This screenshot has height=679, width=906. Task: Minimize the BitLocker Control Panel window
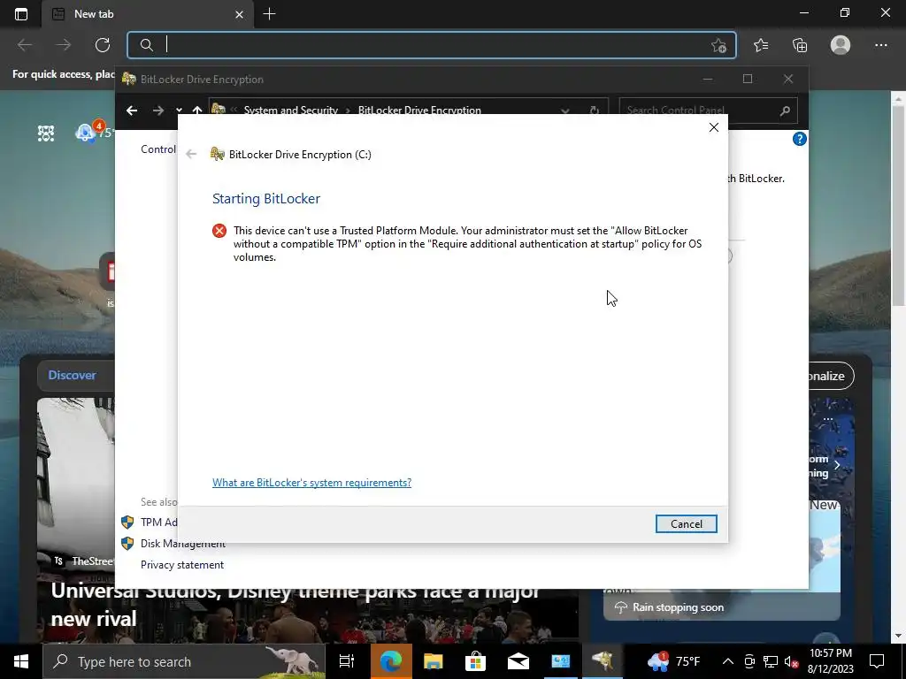707,79
